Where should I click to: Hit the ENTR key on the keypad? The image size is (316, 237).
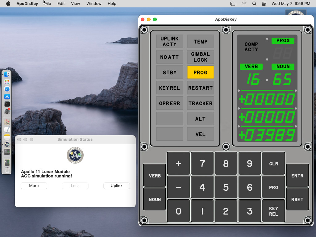point(297,176)
